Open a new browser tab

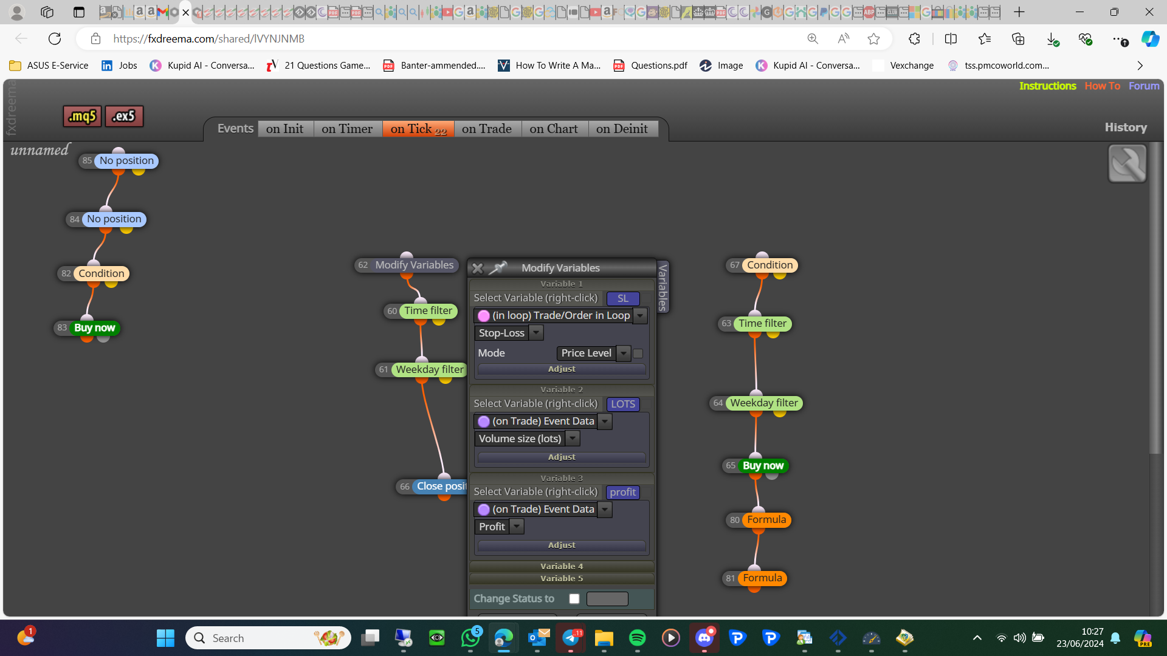(1019, 12)
